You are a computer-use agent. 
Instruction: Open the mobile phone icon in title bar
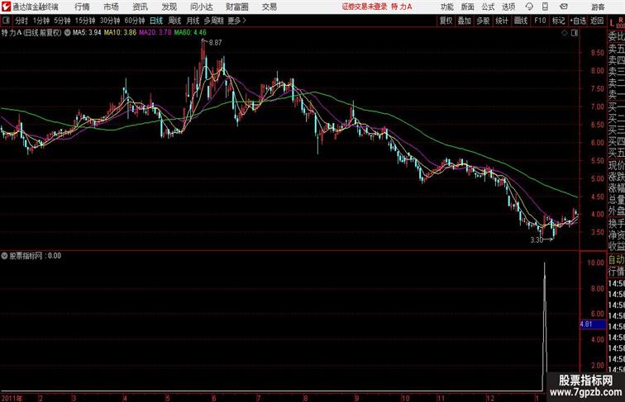pos(545,7)
